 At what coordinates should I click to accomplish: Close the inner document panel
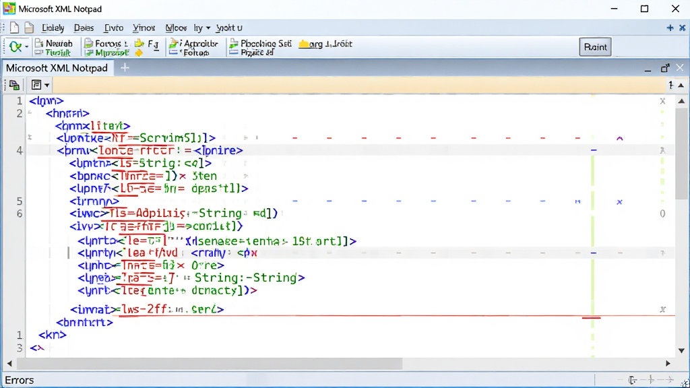pyautogui.click(x=680, y=68)
